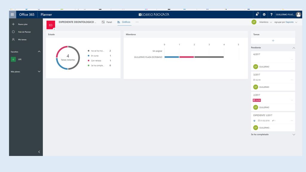Click the Gráficos chart icon

pyautogui.click(x=119, y=22)
